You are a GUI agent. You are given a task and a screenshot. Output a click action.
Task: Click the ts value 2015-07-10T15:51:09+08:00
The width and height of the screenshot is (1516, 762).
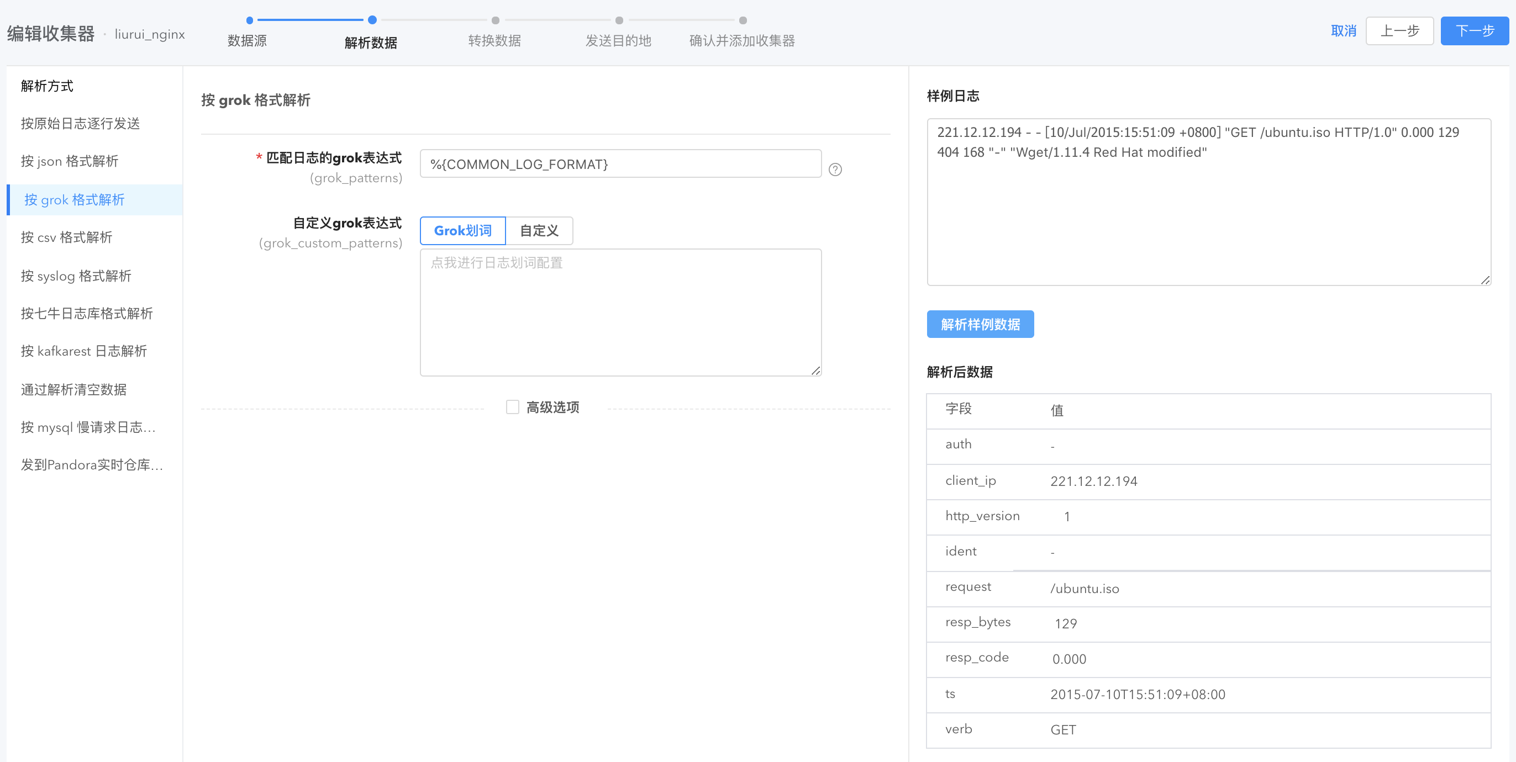click(1138, 695)
